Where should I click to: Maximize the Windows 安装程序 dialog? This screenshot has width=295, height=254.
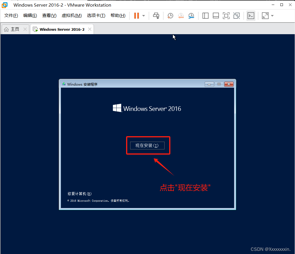(219, 84)
